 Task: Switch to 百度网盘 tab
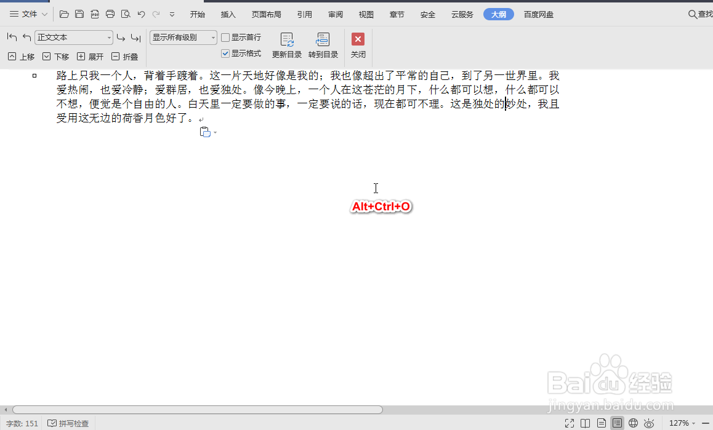pos(539,15)
